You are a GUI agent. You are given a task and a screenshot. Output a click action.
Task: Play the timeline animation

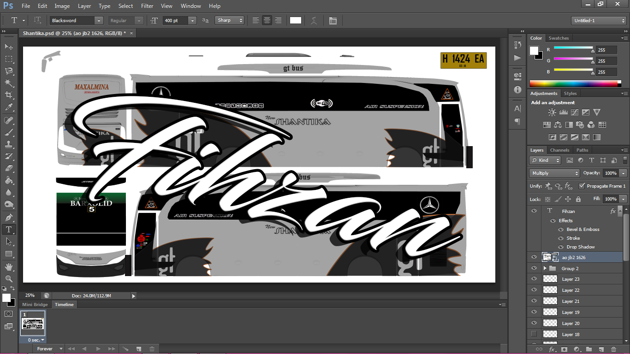(x=98, y=349)
